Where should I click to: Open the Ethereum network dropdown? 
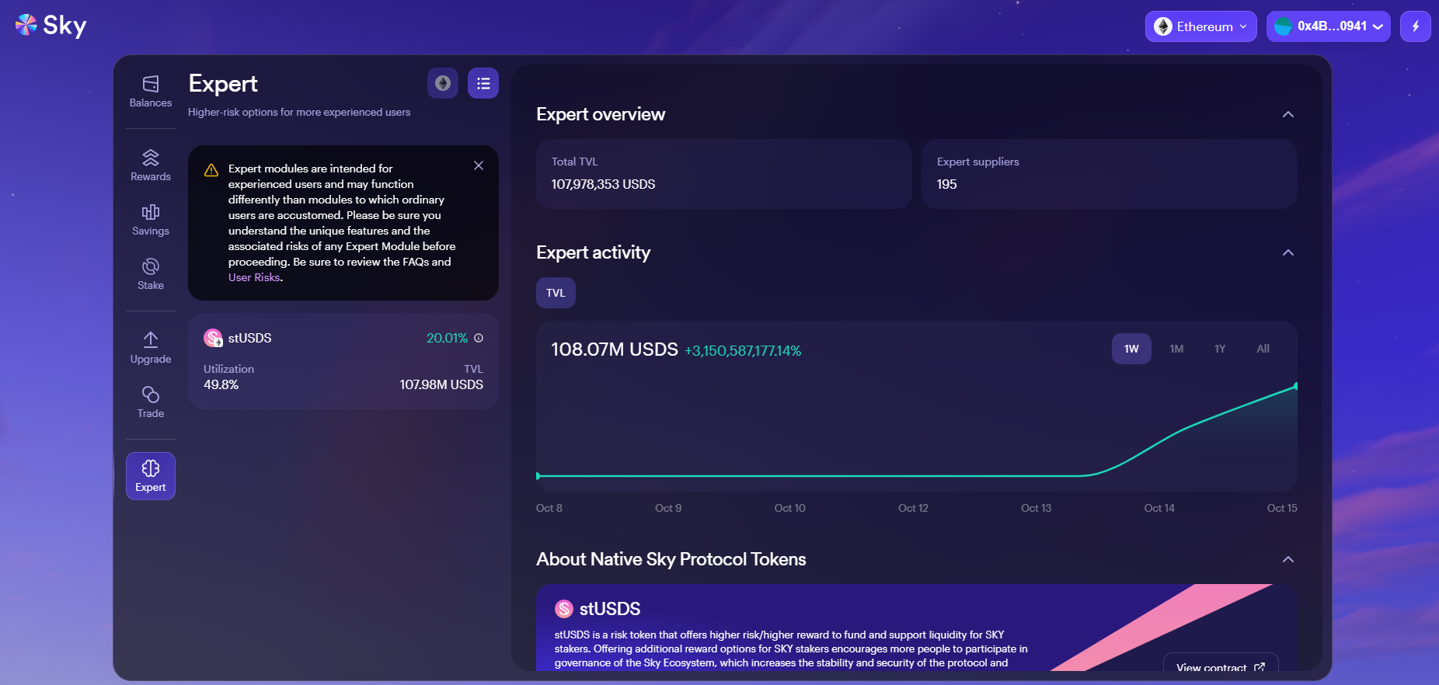[x=1200, y=26]
